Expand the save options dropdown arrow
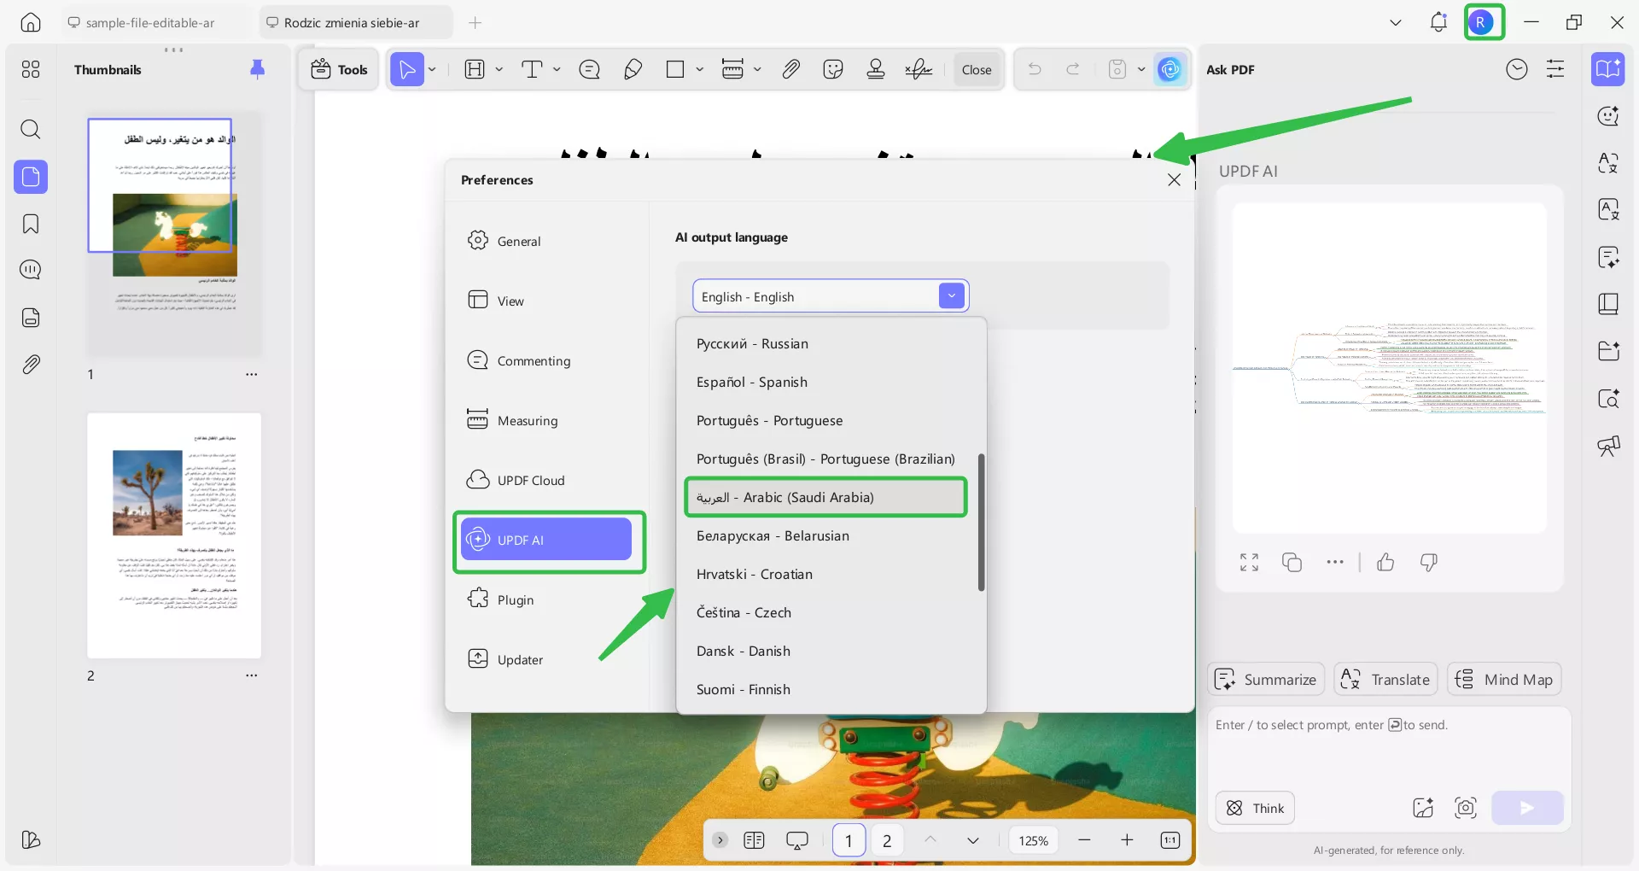The height and width of the screenshot is (871, 1639). (x=1141, y=69)
